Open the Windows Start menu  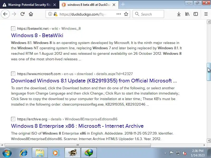(7, 153)
